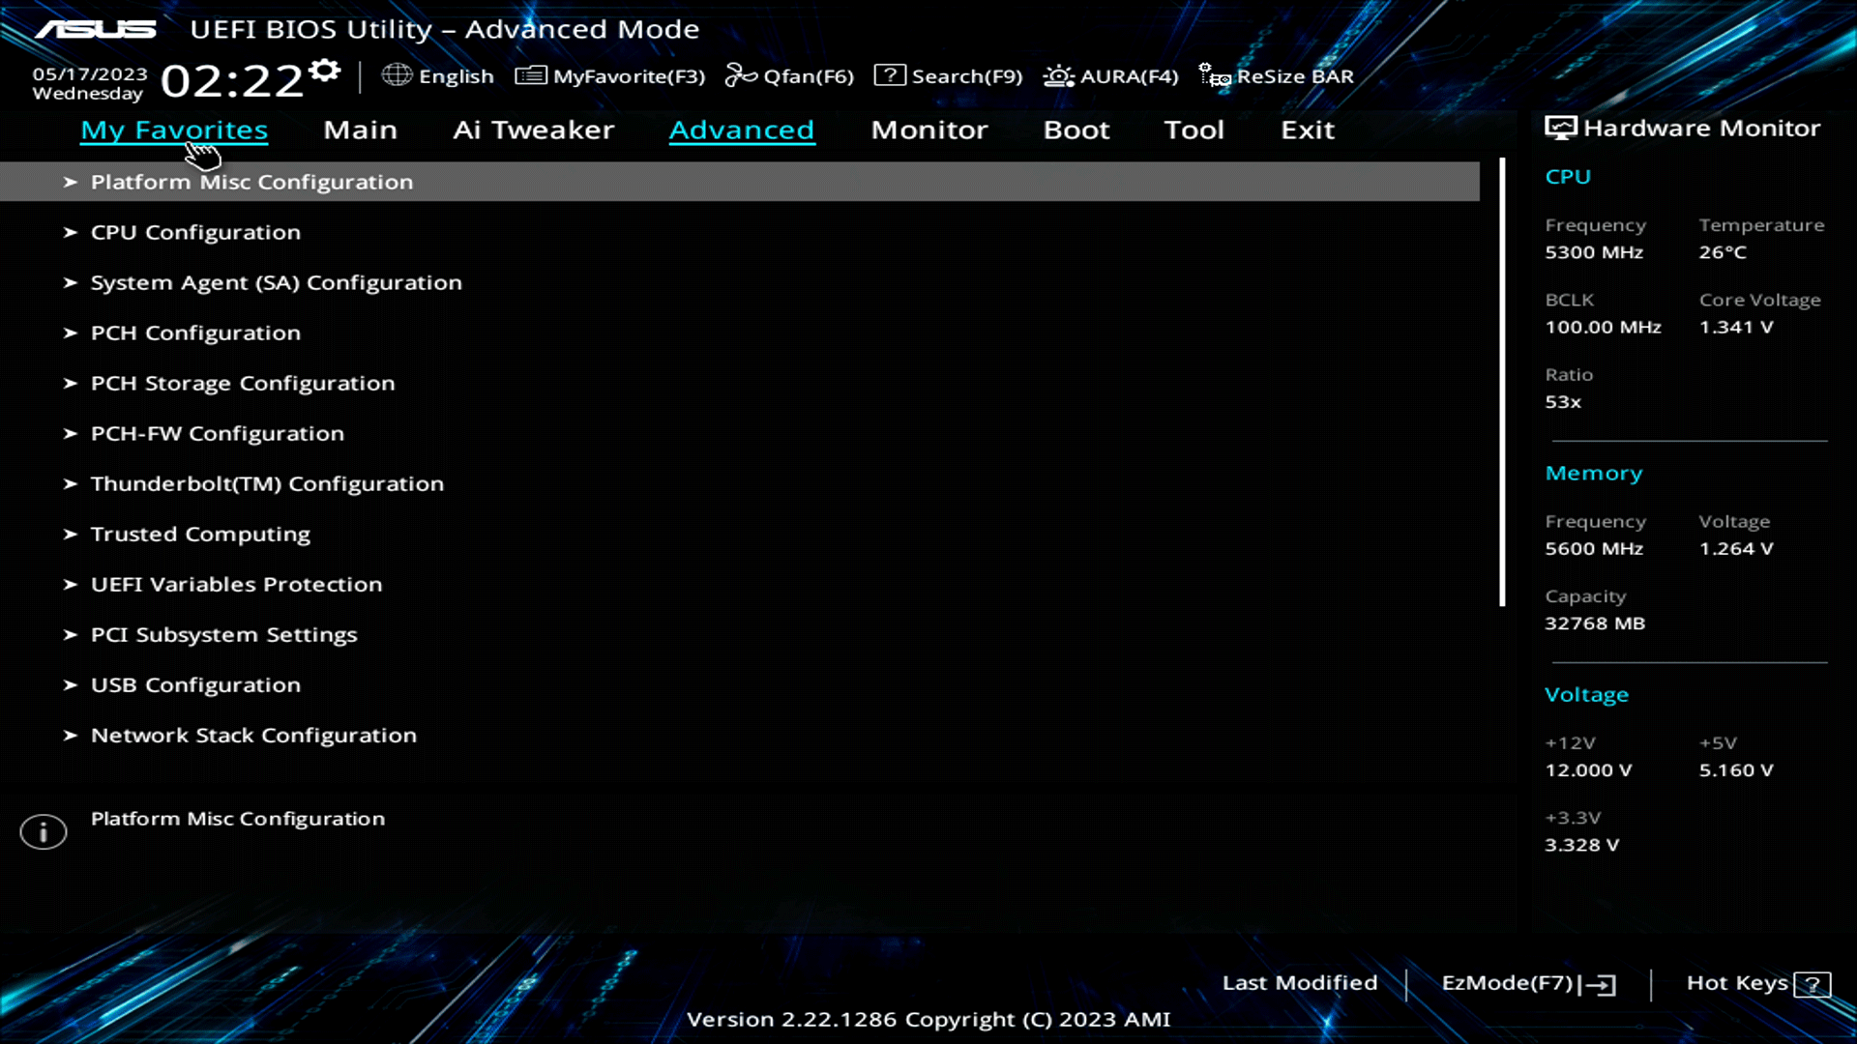Expand CPU Configuration
Screen dimensions: 1857x1044
(195, 232)
